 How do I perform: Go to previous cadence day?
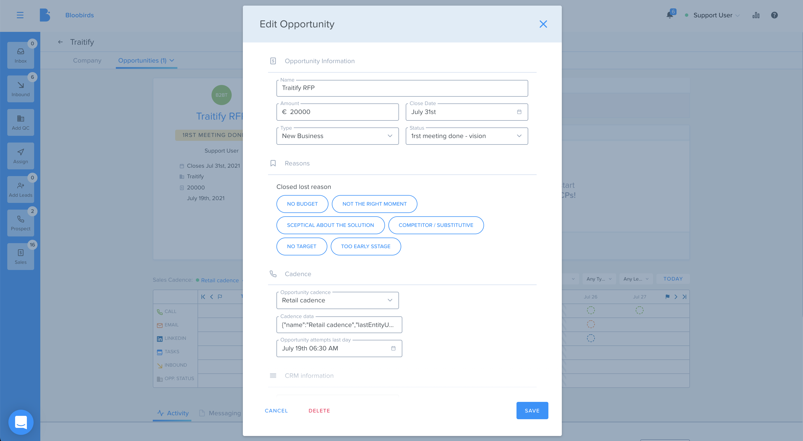(x=211, y=297)
